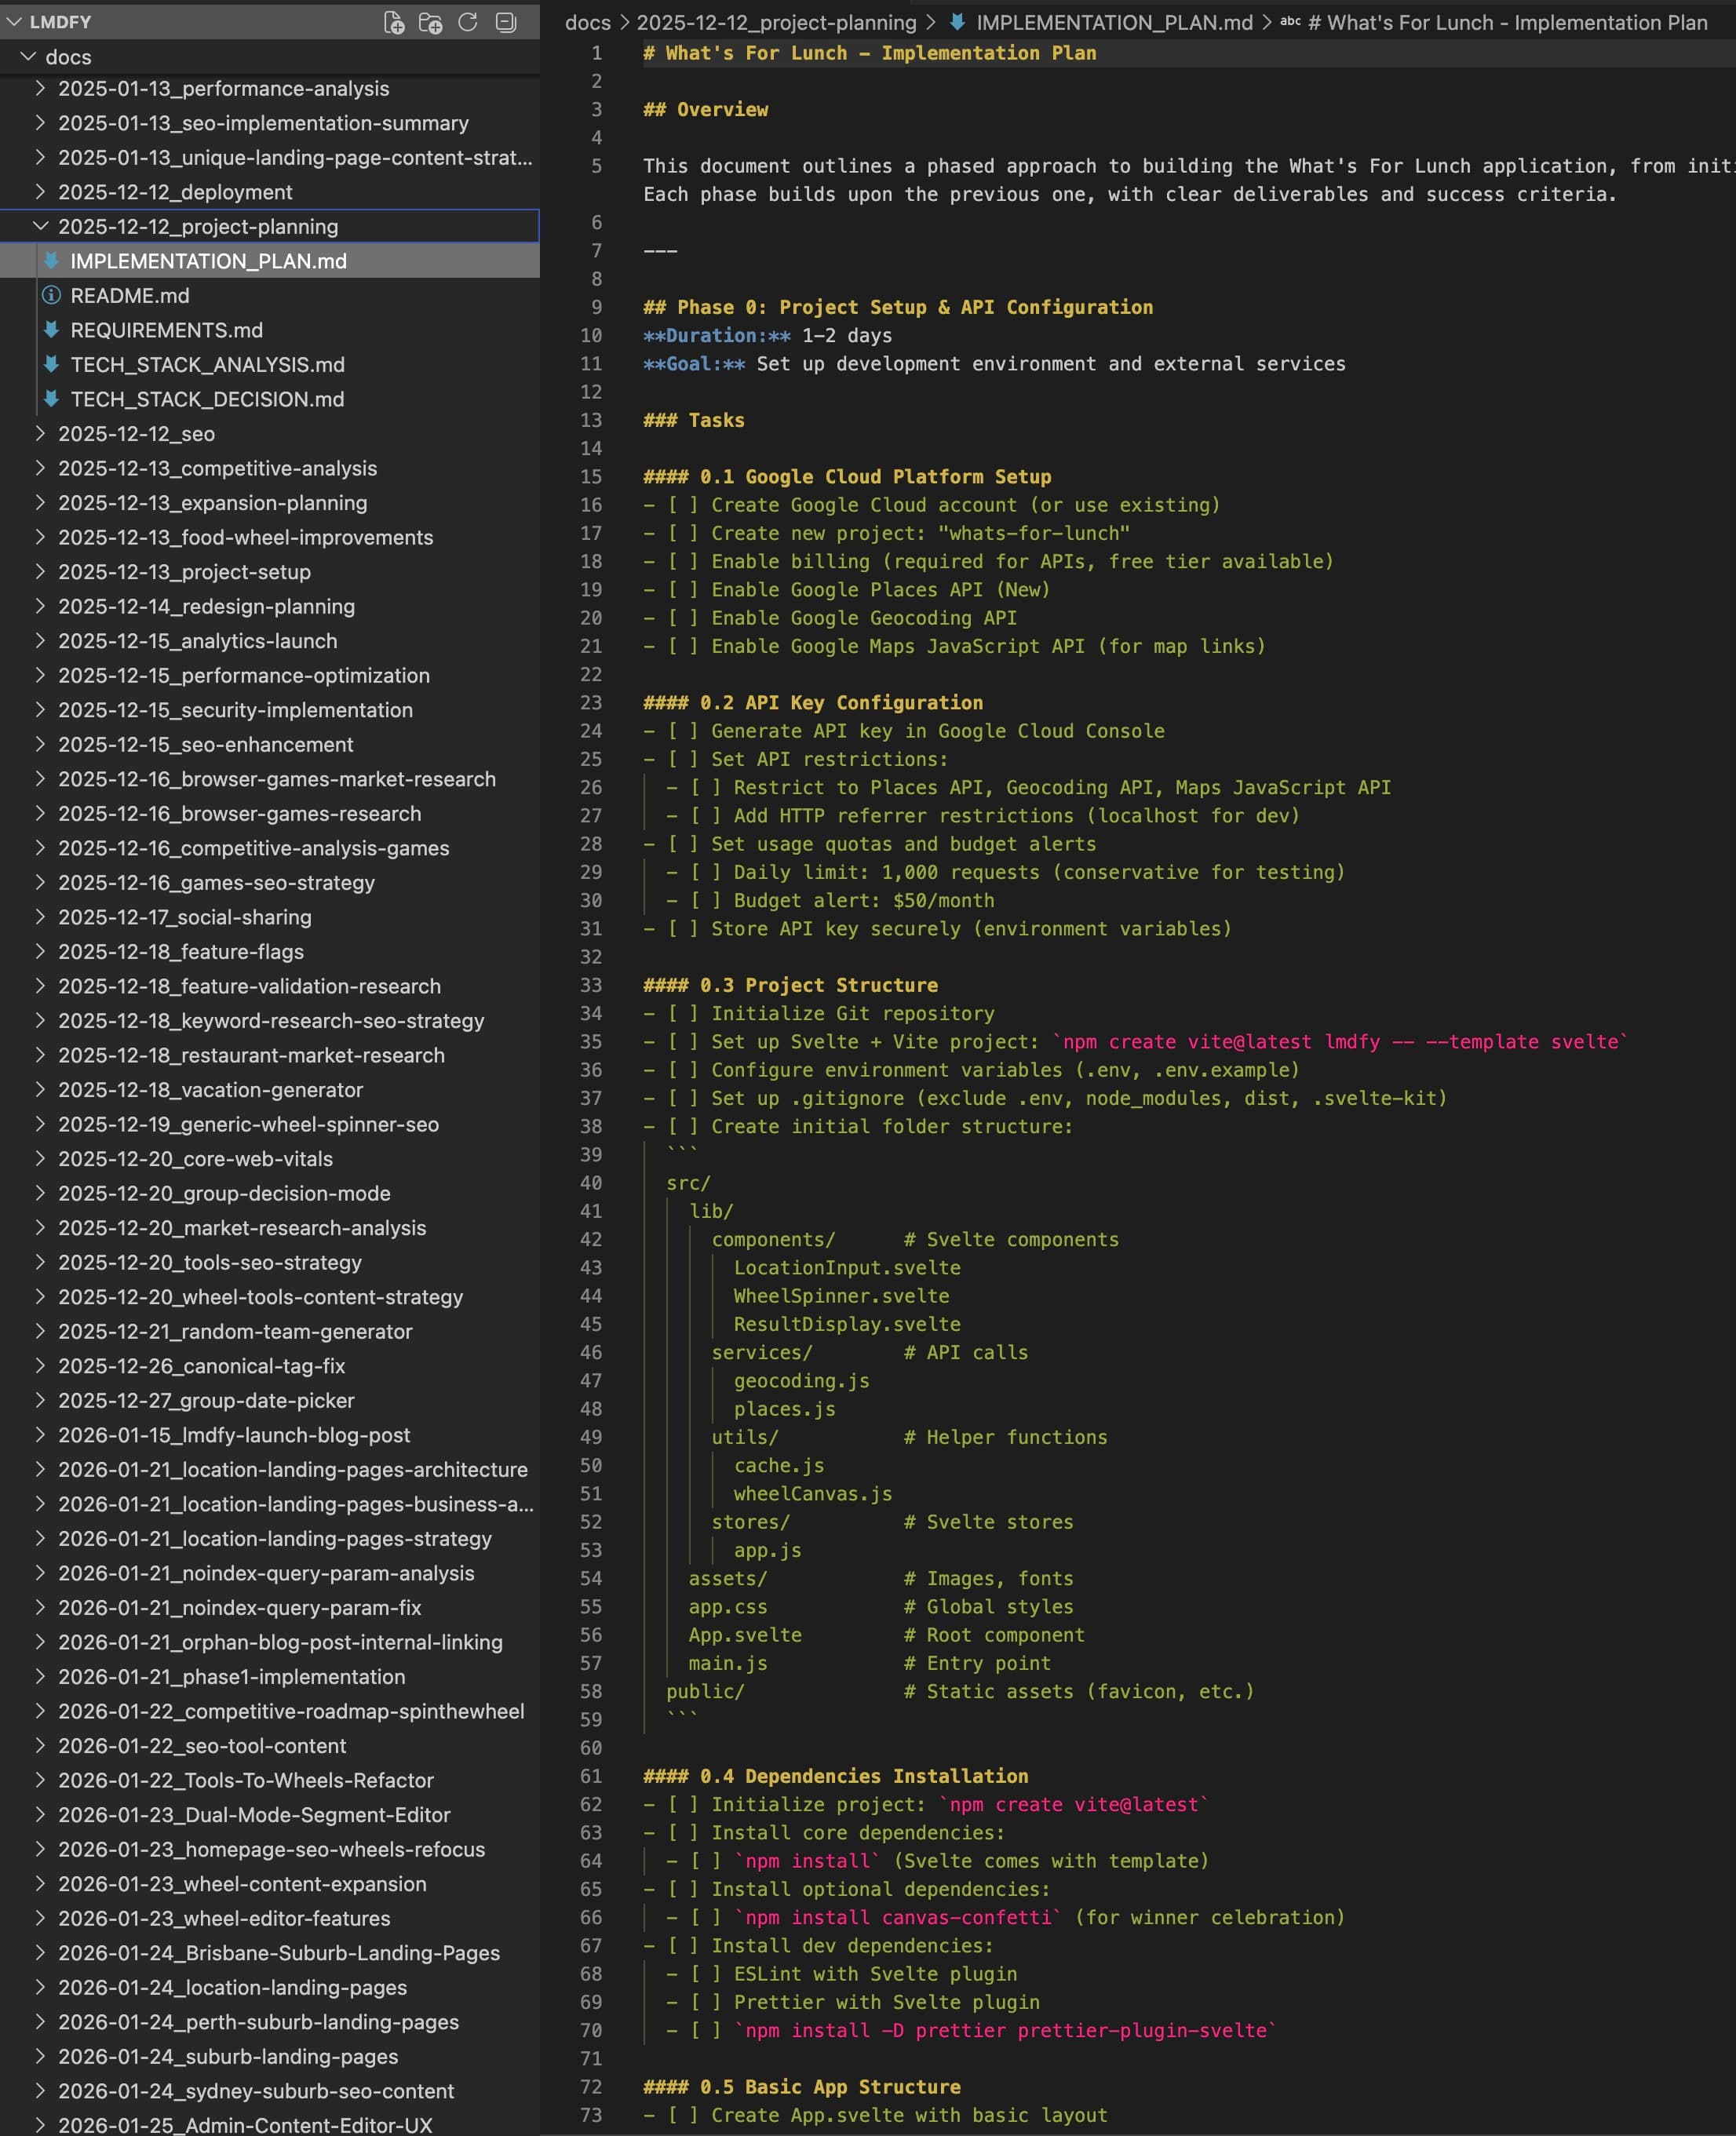Screen dimensions: 1736x2136
Task: Click the markdown icon beside REQUIREMENTS.md
Action: point(51,330)
